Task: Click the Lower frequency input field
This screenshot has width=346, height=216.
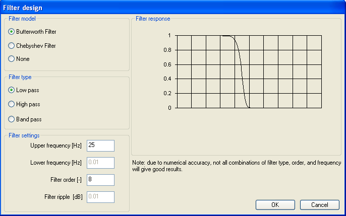Action: point(100,163)
